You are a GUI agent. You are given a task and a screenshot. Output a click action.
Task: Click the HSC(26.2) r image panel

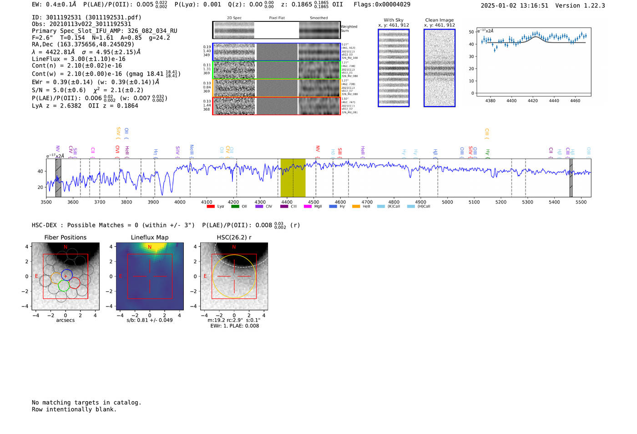tap(234, 276)
